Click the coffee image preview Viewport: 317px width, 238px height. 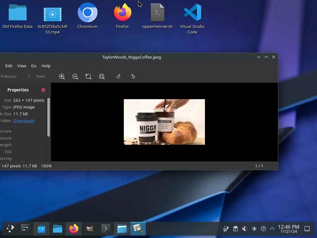[164, 122]
